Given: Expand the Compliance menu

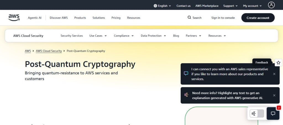Looking at the screenshot, I should pos(124,36).
